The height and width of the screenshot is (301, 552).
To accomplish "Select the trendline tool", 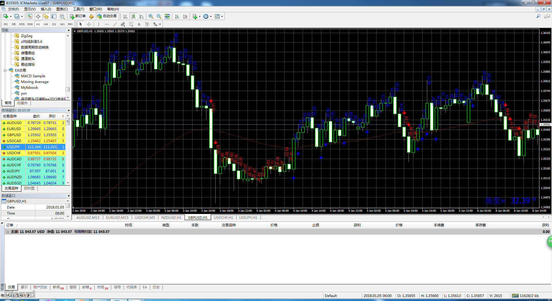I will coord(115,24).
